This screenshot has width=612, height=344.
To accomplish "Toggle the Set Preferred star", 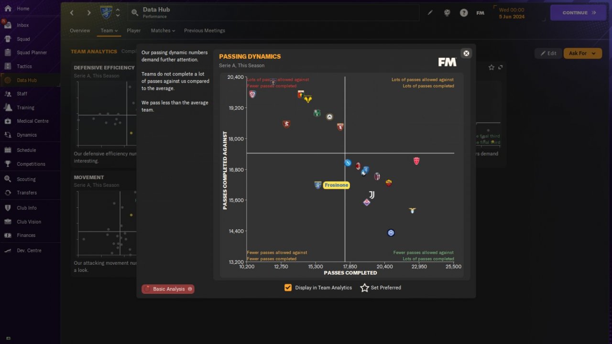I will pos(365,288).
